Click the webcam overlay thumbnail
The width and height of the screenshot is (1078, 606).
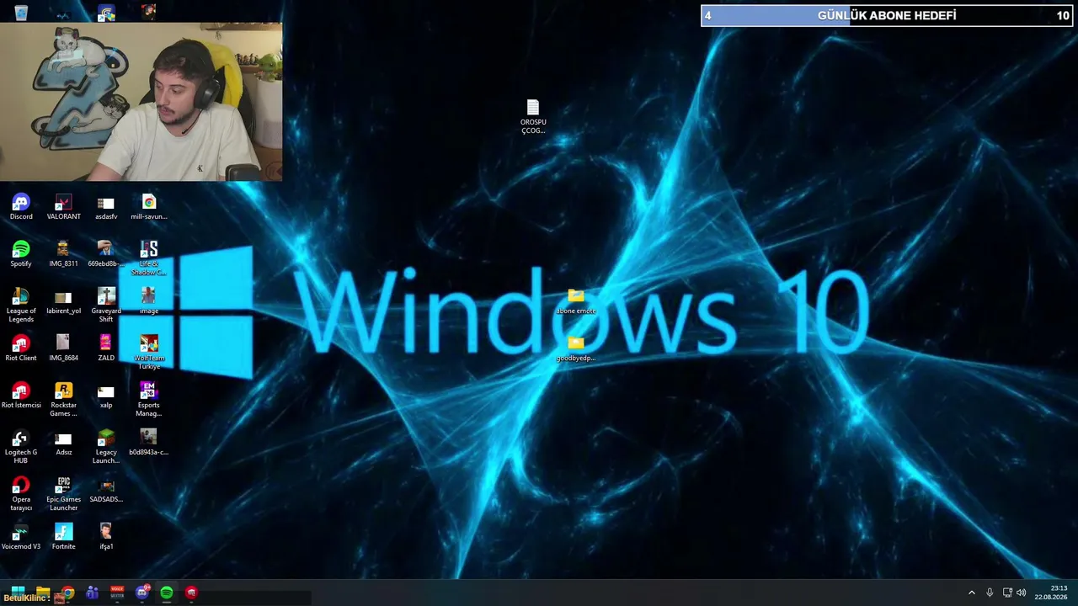pos(141,102)
